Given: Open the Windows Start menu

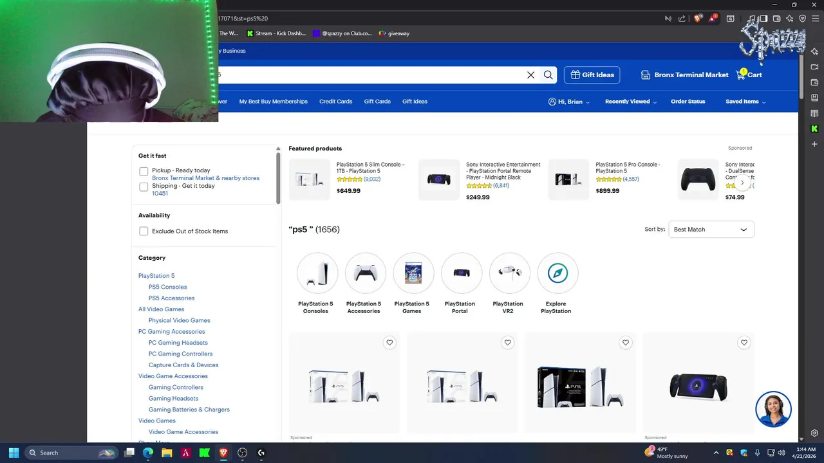Looking at the screenshot, I should click(14, 453).
